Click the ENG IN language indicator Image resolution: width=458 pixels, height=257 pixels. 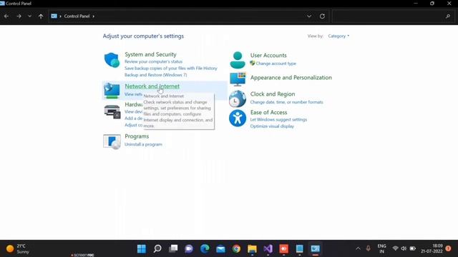[x=381, y=249]
